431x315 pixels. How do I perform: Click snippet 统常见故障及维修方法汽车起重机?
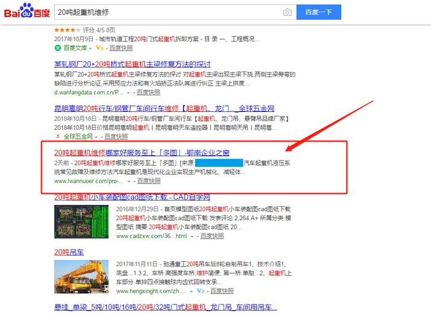tap(150, 172)
